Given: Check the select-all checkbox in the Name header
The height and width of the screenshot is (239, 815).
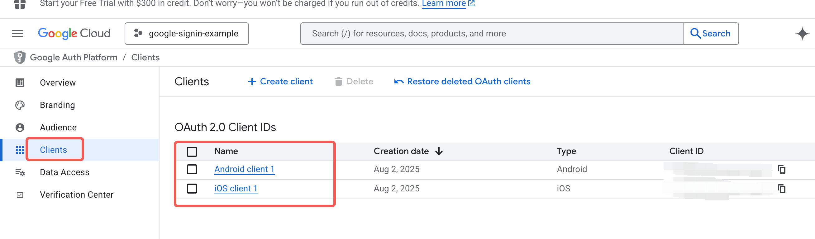Looking at the screenshot, I should pos(192,152).
